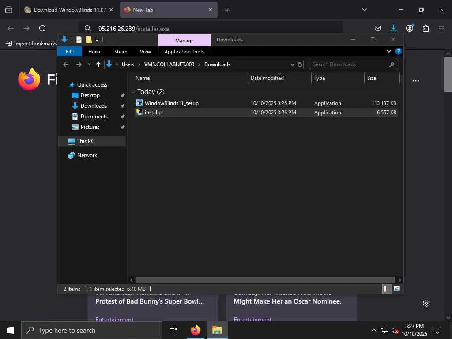The width and height of the screenshot is (452, 339).
Task: Open Home ribbon tab
Action: 95,52
